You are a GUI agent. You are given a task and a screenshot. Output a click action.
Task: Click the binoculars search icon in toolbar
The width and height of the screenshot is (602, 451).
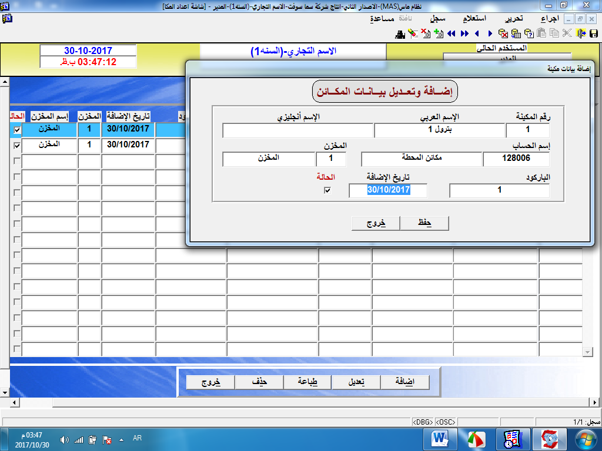[x=400, y=33]
